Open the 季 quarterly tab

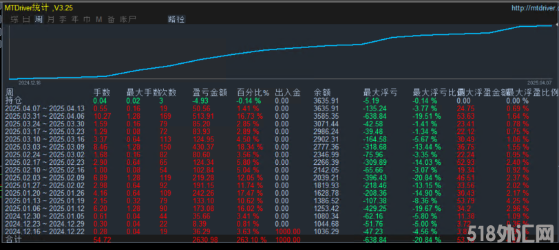tap(63, 19)
